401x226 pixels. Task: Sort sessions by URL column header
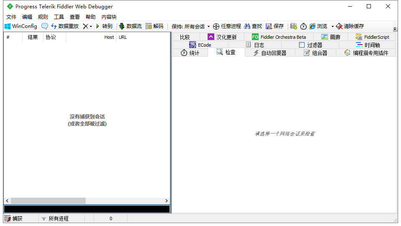coord(143,37)
